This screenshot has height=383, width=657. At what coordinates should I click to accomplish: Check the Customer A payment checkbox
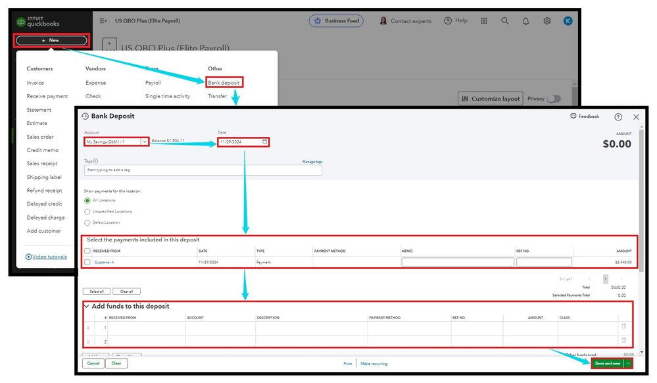(x=87, y=262)
